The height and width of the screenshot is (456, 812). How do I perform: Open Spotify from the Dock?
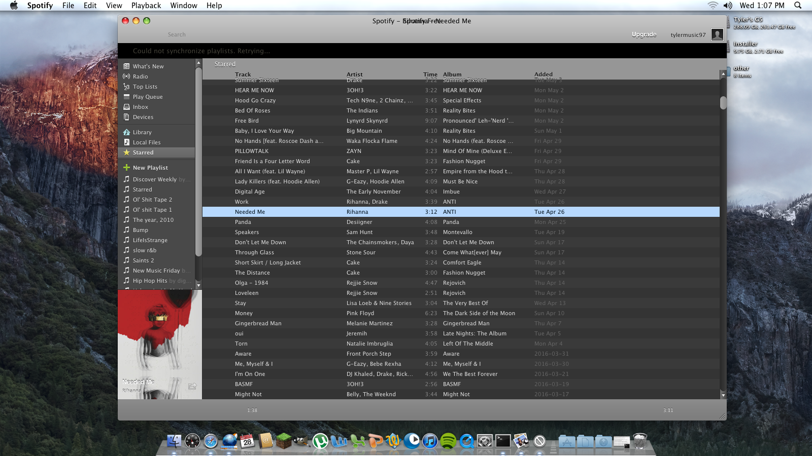click(x=448, y=441)
